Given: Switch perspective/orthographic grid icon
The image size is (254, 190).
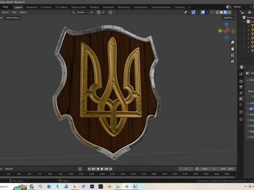Looking at the screenshot, I should tap(232, 61).
